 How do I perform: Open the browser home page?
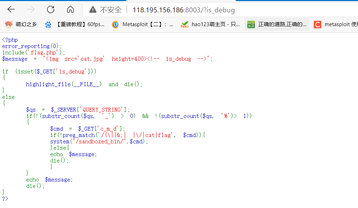pyautogui.click(x=70, y=10)
